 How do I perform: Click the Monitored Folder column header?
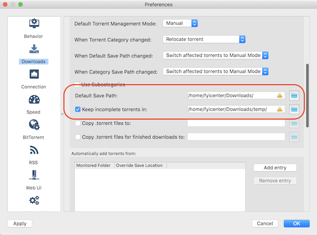tap(94, 166)
